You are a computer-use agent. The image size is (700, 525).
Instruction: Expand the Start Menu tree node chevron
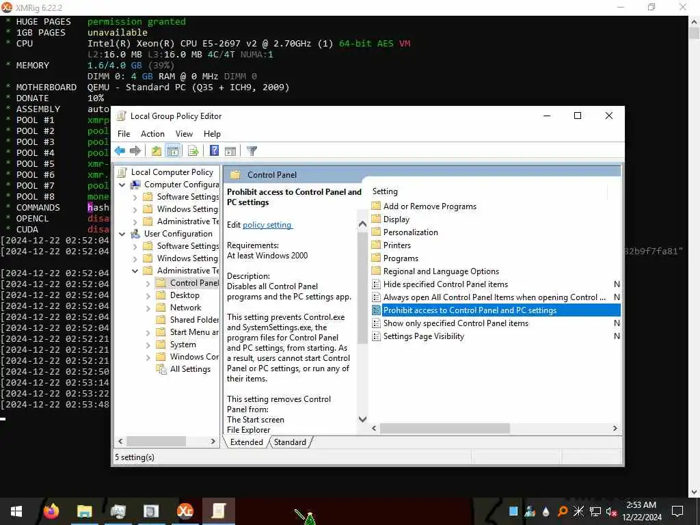148,333
